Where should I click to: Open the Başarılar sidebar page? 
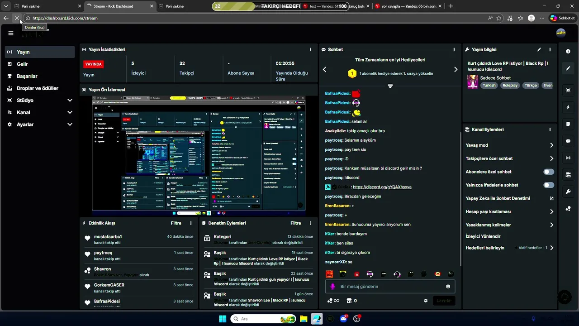[x=40, y=76]
